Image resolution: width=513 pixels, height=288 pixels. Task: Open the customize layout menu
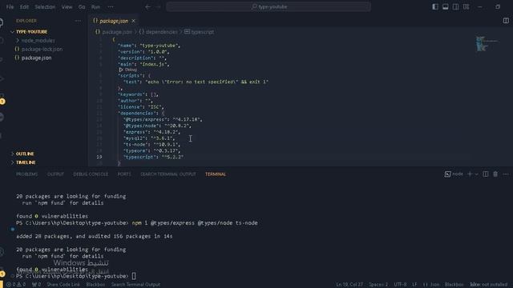466,7
